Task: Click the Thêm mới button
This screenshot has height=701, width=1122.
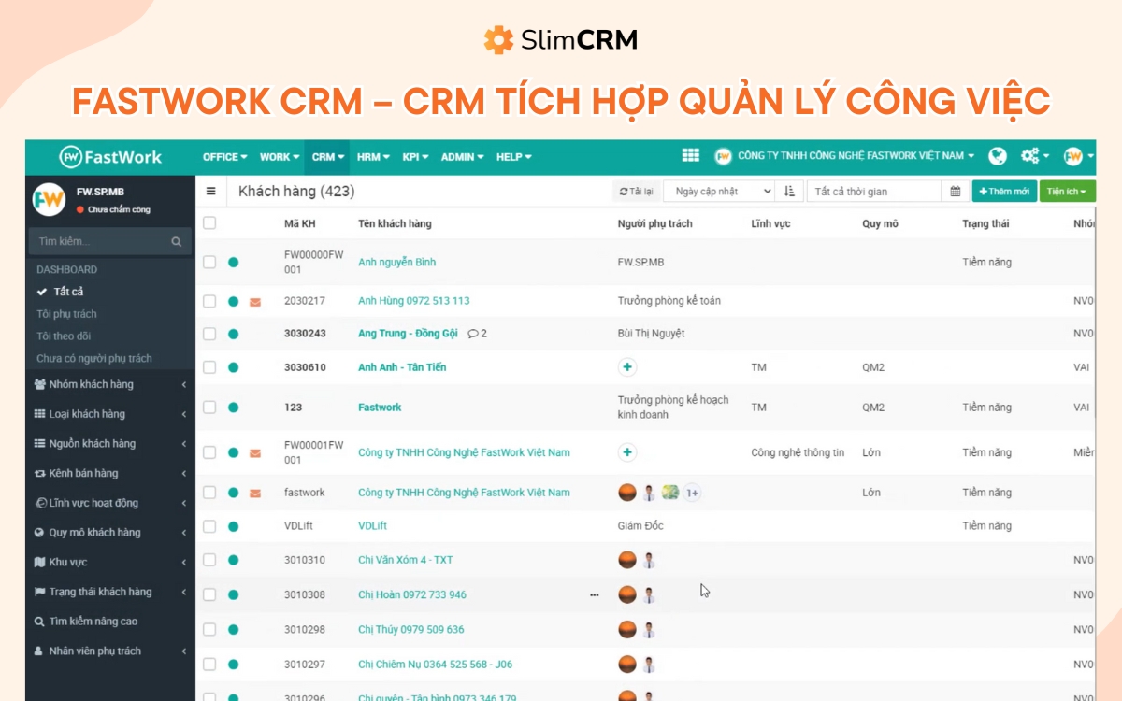Action: click(1003, 191)
